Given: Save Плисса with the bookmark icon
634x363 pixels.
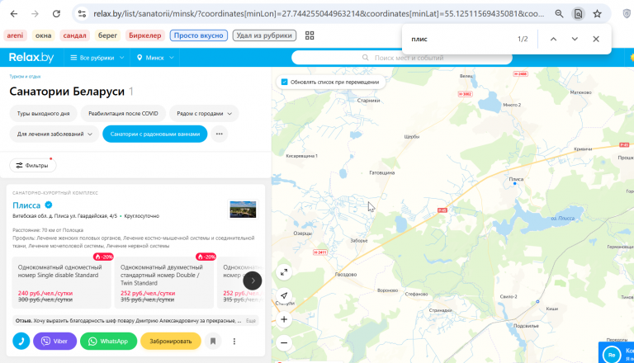Looking at the screenshot, I should (x=213, y=342).
